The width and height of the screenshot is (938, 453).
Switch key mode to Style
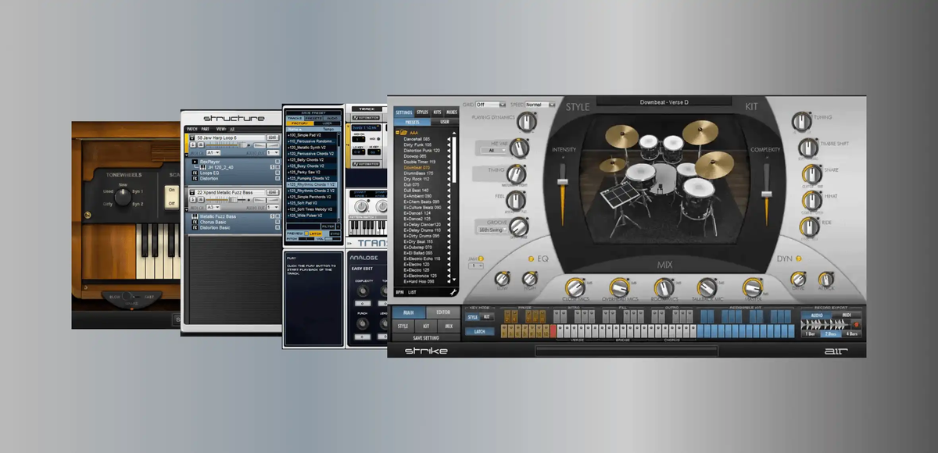pos(472,317)
